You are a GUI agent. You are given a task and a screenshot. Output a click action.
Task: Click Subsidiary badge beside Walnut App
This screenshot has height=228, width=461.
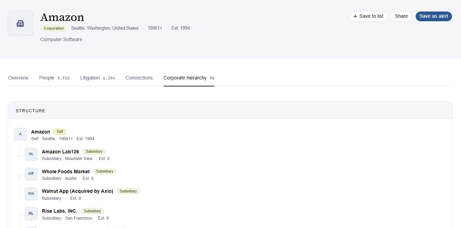tap(128, 191)
